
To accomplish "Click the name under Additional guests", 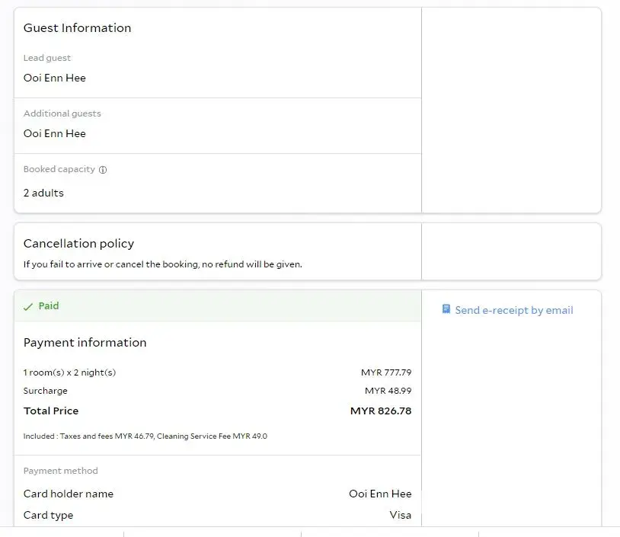I will [x=55, y=133].
